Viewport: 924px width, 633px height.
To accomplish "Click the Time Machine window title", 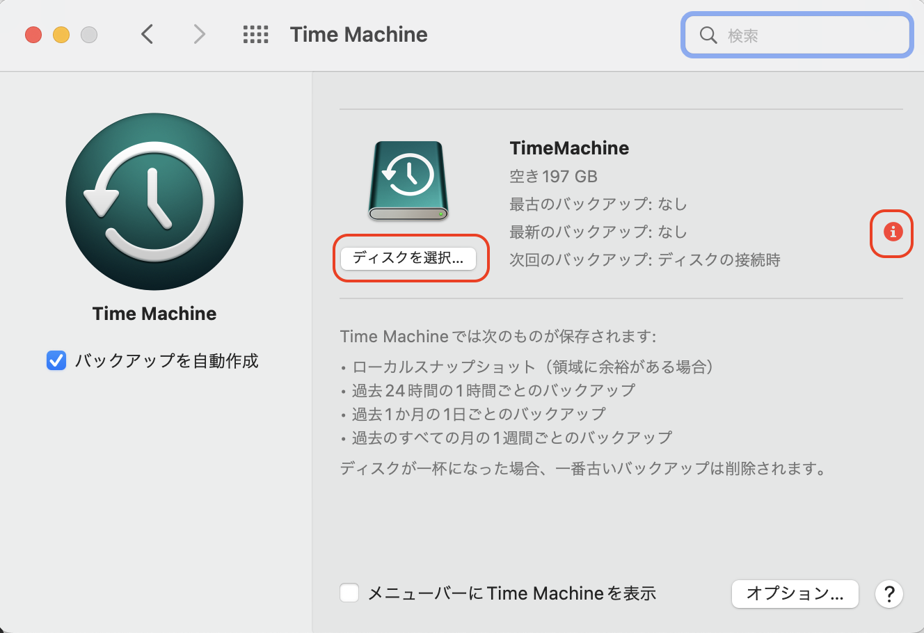I will 359,34.
